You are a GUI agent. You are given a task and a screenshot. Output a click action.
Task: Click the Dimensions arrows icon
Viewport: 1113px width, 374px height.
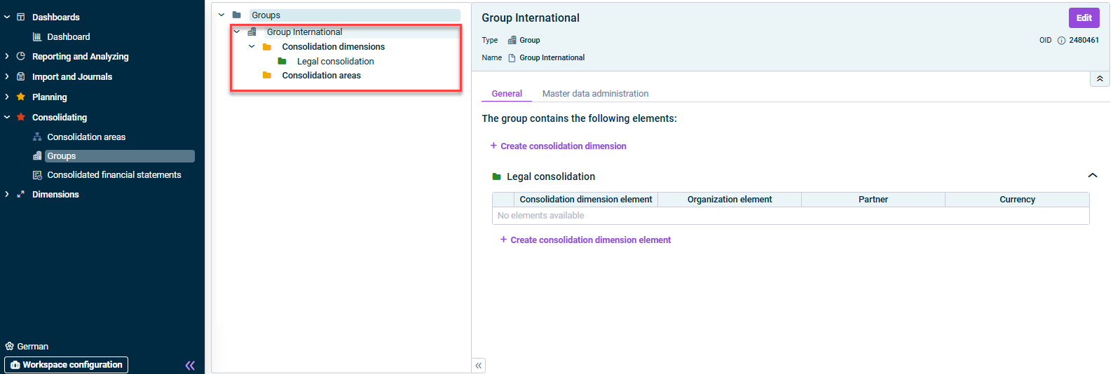click(20, 194)
